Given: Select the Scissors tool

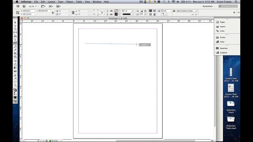Looking at the screenshot, I should coord(15,61).
